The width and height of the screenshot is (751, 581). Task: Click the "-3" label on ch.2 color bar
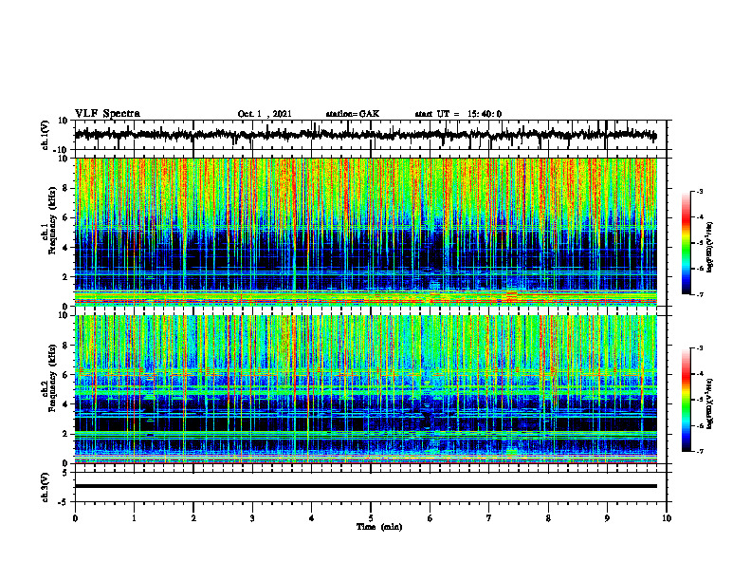(700, 348)
